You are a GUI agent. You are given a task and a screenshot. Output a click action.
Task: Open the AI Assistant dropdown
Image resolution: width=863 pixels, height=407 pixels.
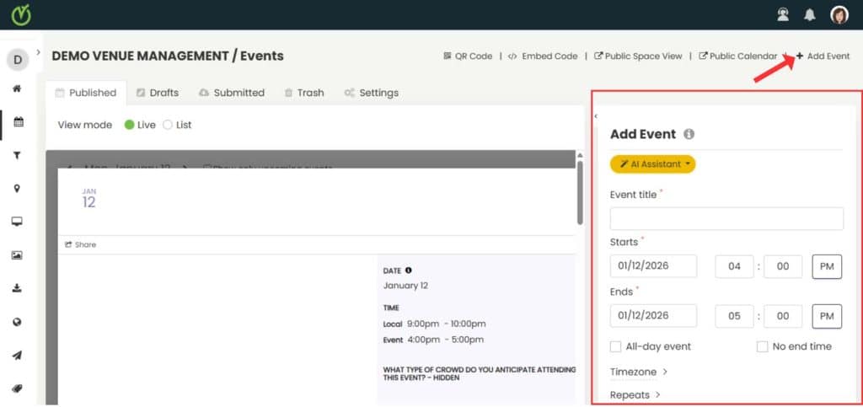653,164
